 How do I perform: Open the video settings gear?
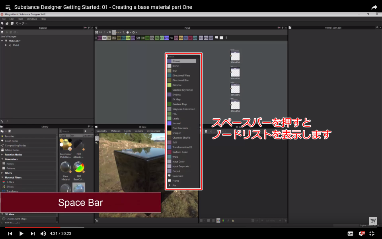[x=362, y=234]
